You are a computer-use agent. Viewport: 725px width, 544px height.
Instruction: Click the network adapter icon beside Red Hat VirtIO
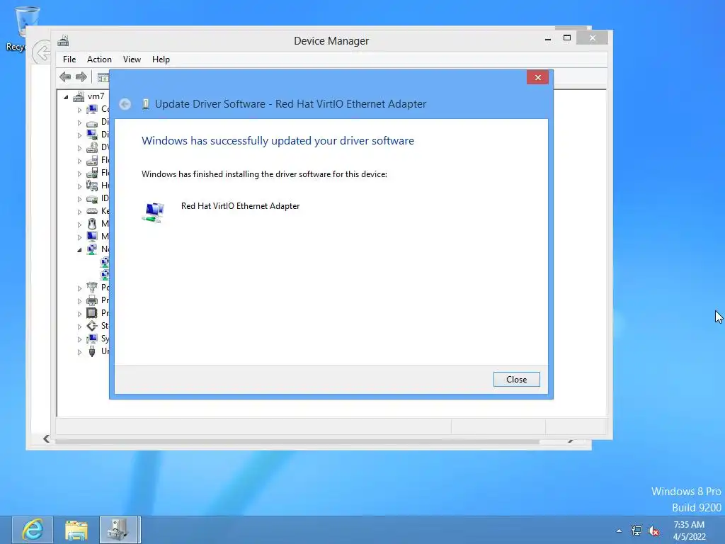[x=153, y=212]
